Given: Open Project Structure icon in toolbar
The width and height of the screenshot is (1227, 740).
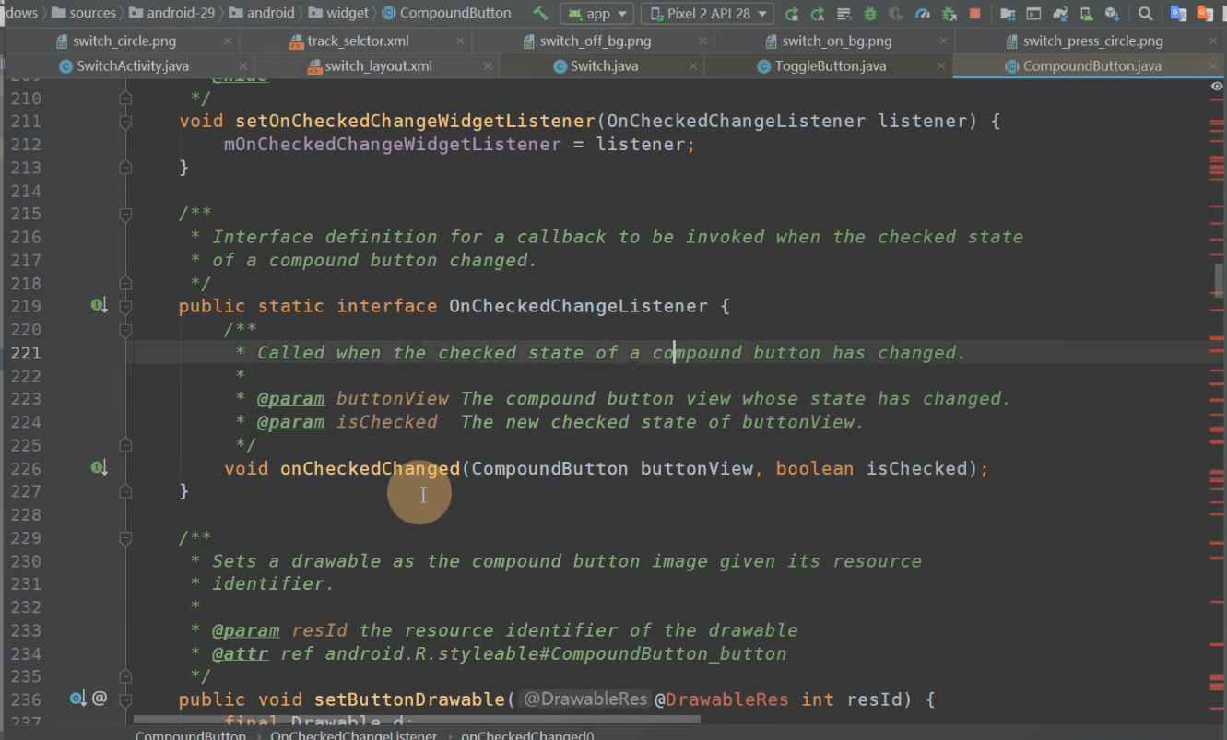Looking at the screenshot, I should click(x=1008, y=14).
